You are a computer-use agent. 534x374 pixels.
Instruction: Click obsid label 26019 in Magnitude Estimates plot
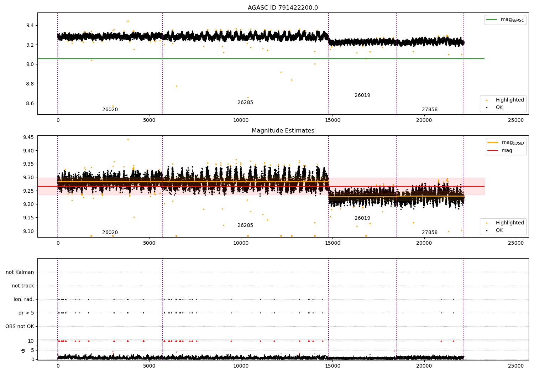[x=362, y=218]
